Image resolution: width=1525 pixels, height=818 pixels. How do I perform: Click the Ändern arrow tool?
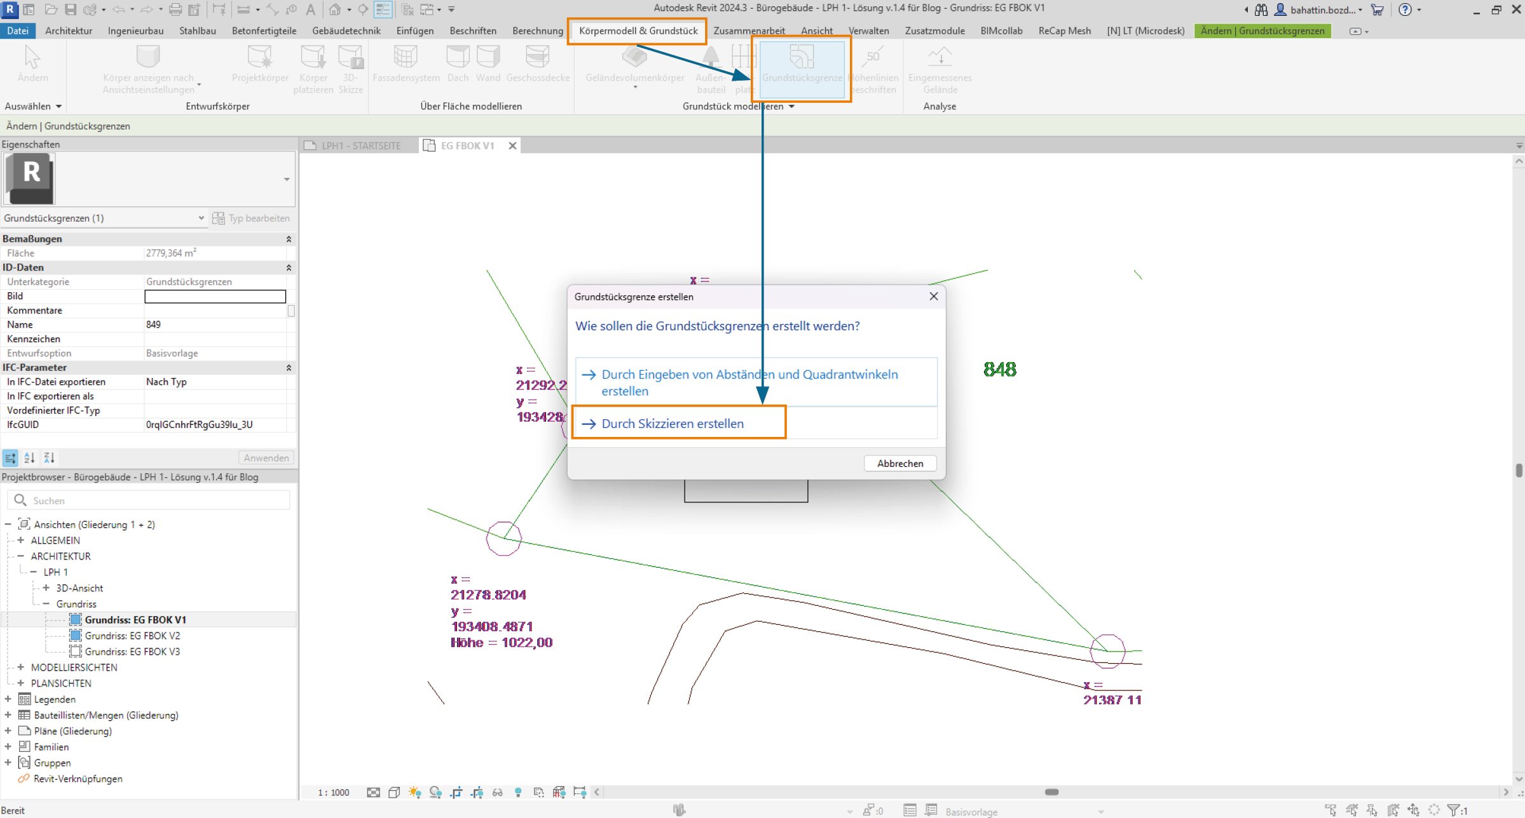(32, 64)
